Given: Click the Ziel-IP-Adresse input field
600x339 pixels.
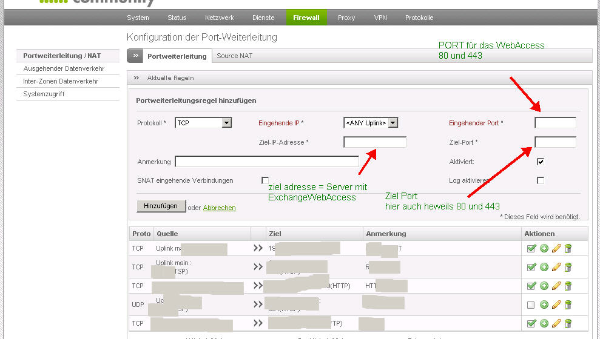Looking at the screenshot, I should (x=374, y=142).
